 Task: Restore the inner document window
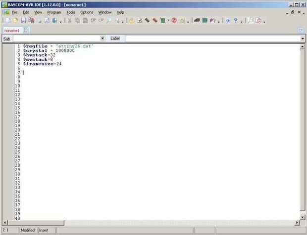[x=293, y=12]
